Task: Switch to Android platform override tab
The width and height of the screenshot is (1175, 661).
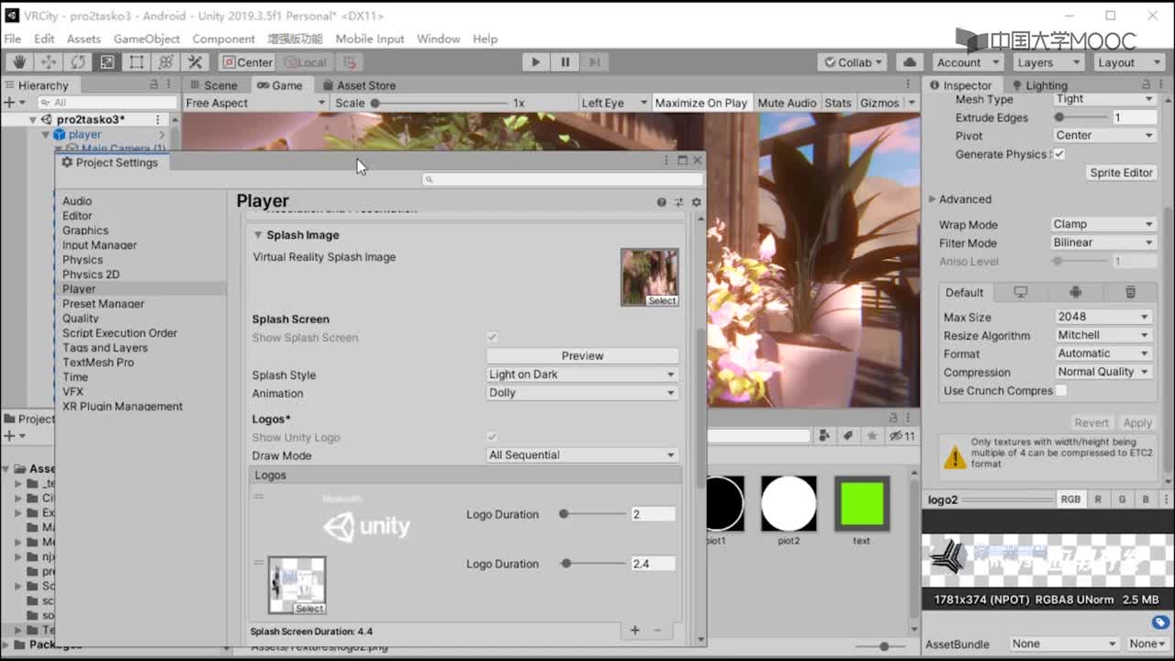Action: (x=1075, y=292)
